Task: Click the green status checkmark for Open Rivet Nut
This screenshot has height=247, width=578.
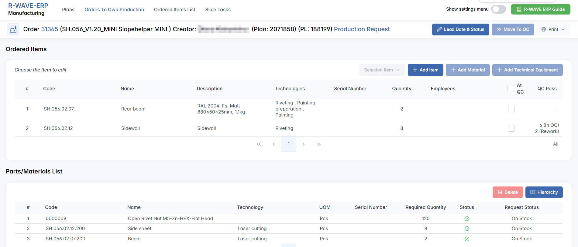Action: coord(467,219)
